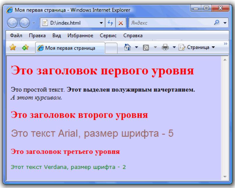Open the Избранное menu
235x188 pixels.
tap(80, 35)
